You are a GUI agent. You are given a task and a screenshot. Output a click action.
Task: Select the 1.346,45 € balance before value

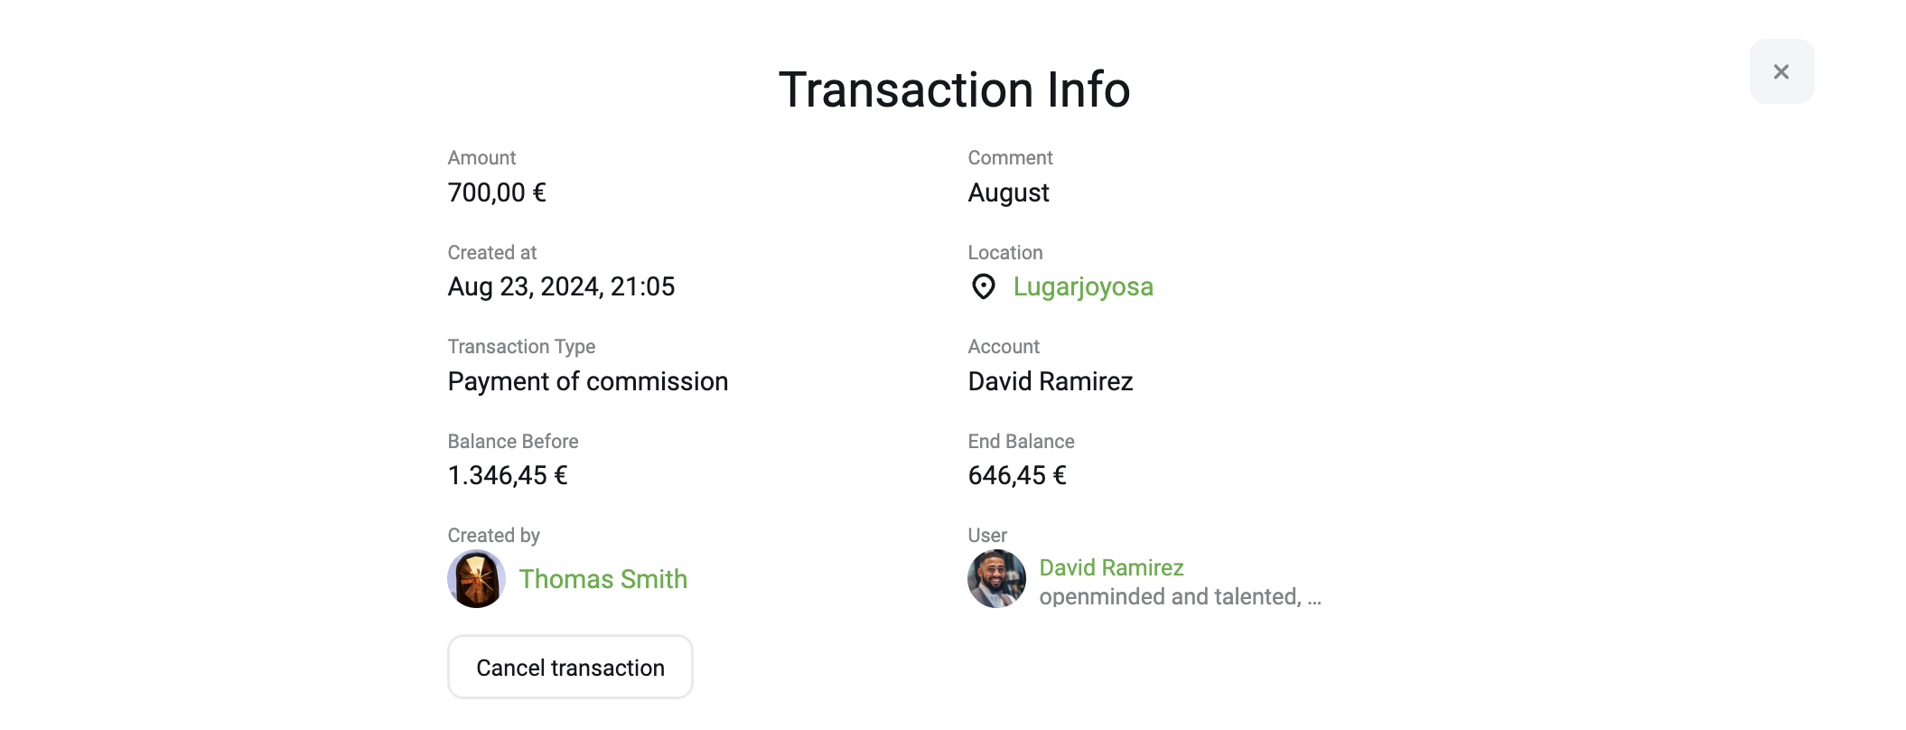(x=508, y=475)
